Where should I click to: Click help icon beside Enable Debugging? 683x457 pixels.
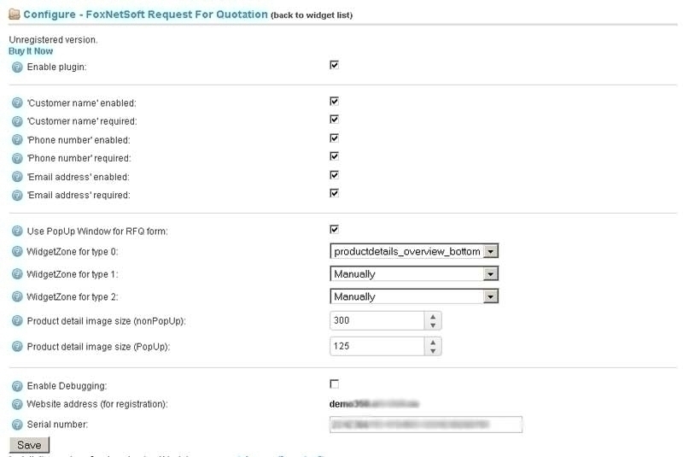coord(17,386)
